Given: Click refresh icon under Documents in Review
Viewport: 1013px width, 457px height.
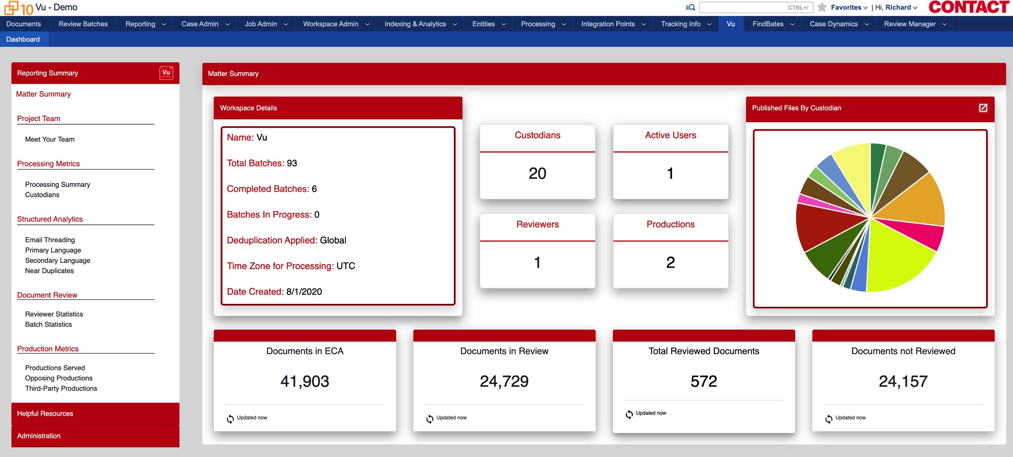Looking at the screenshot, I should click(x=430, y=419).
